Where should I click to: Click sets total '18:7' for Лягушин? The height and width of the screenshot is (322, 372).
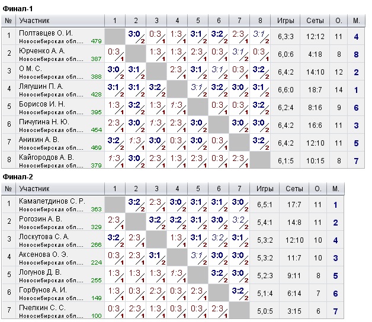pyautogui.click(x=315, y=90)
